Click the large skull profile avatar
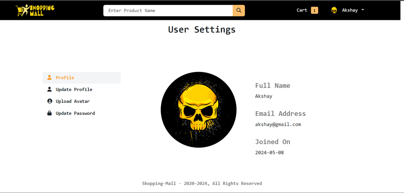The image size is (404, 193). pyautogui.click(x=199, y=110)
